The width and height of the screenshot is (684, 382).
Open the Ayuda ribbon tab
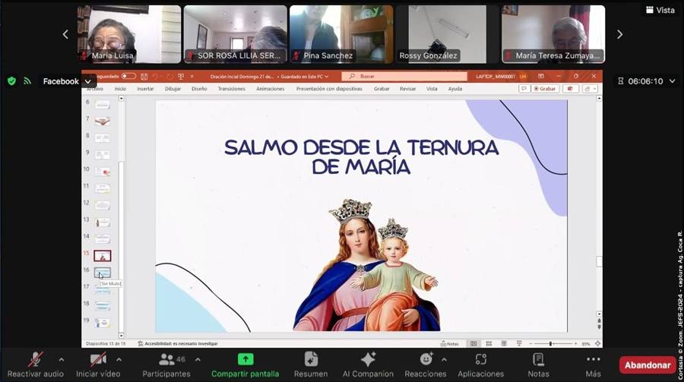pyautogui.click(x=455, y=89)
